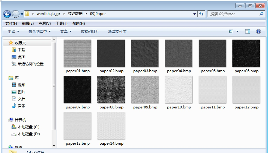Select paper09.bmp thumbnail
Image resolution: width=268 pixels, height=159 pixels.
click(x=145, y=90)
